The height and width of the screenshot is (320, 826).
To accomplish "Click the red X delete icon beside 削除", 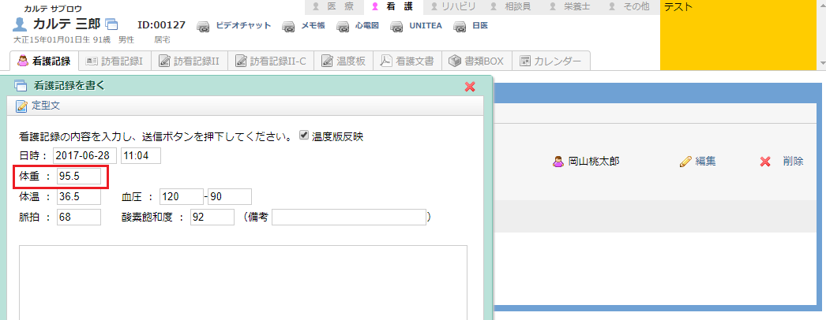I will 765,162.
